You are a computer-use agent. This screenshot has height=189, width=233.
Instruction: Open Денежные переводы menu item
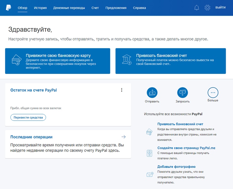click(x=69, y=8)
